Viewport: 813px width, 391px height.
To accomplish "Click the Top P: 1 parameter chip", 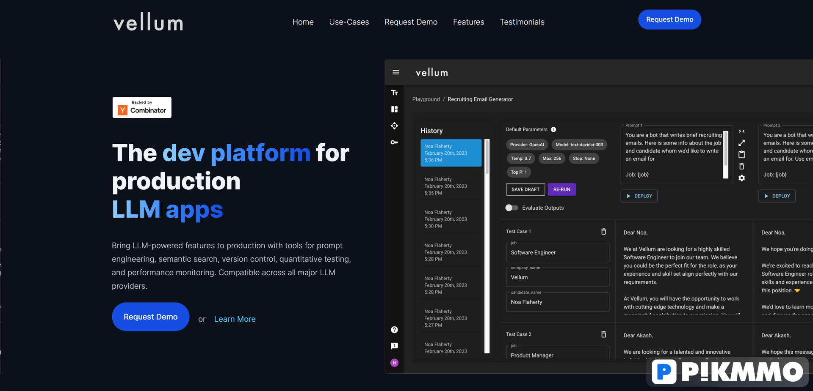I will pyautogui.click(x=519, y=172).
